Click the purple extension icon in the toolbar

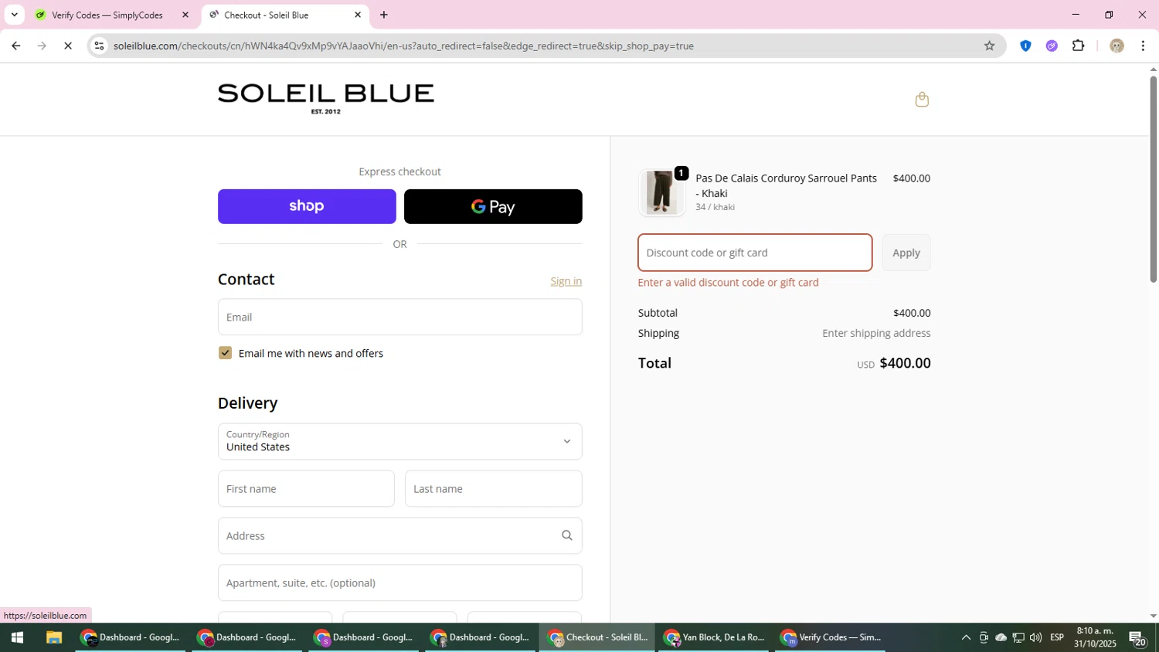[1052, 46]
